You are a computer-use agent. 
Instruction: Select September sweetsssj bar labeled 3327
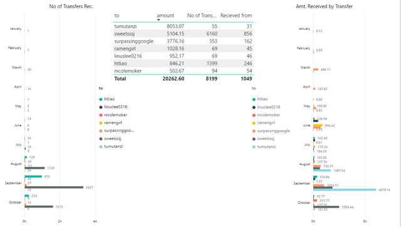point(54,188)
